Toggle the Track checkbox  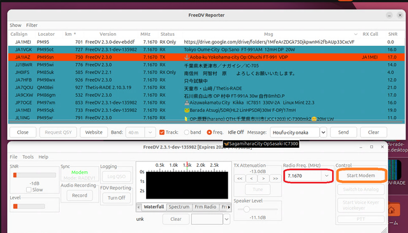[x=162, y=132]
